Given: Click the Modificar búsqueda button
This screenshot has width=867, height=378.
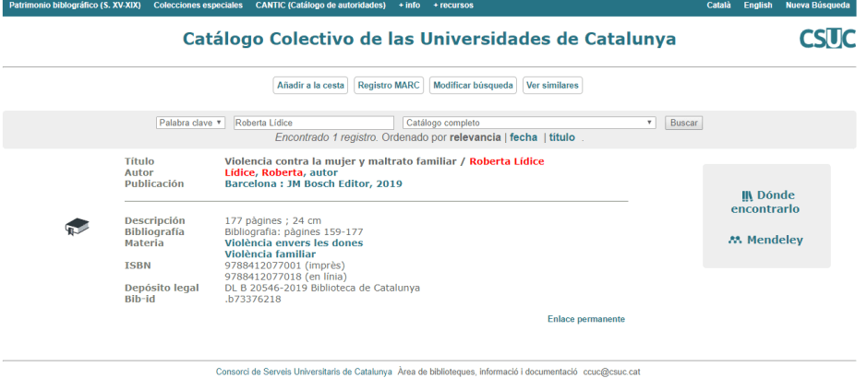Looking at the screenshot, I should click(473, 86).
